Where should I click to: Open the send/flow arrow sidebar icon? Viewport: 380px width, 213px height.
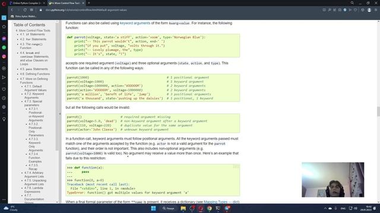pos(4,78)
